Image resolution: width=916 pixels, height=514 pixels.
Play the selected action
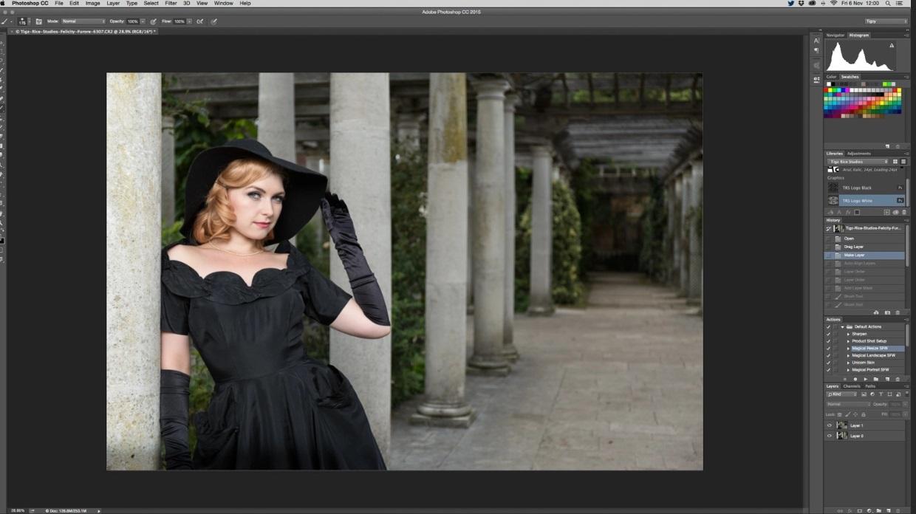click(x=866, y=379)
